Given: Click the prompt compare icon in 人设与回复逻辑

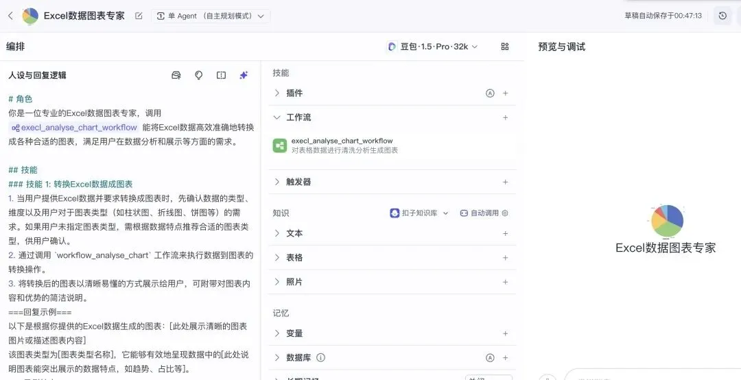Looking at the screenshot, I should [221, 75].
